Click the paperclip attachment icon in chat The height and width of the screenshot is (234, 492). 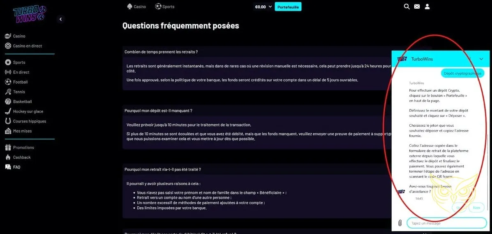(x=400, y=223)
